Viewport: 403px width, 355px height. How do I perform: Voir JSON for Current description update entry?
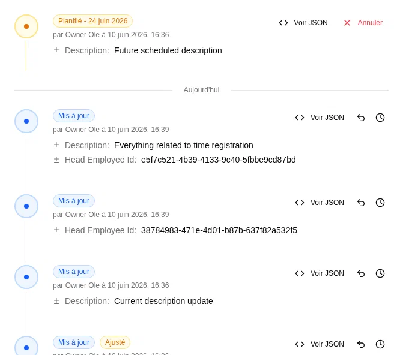(x=320, y=273)
